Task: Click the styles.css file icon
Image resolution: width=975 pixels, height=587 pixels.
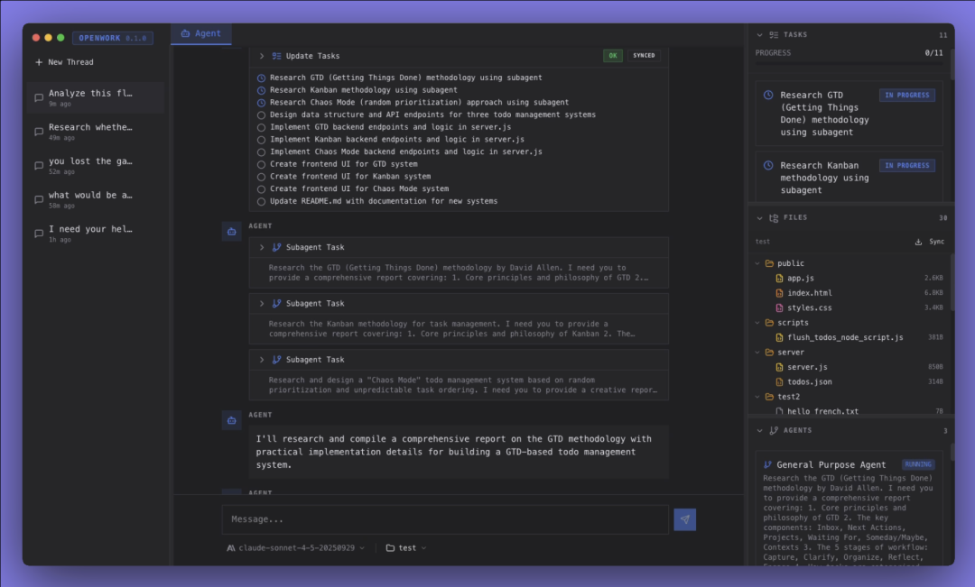Action: 779,308
